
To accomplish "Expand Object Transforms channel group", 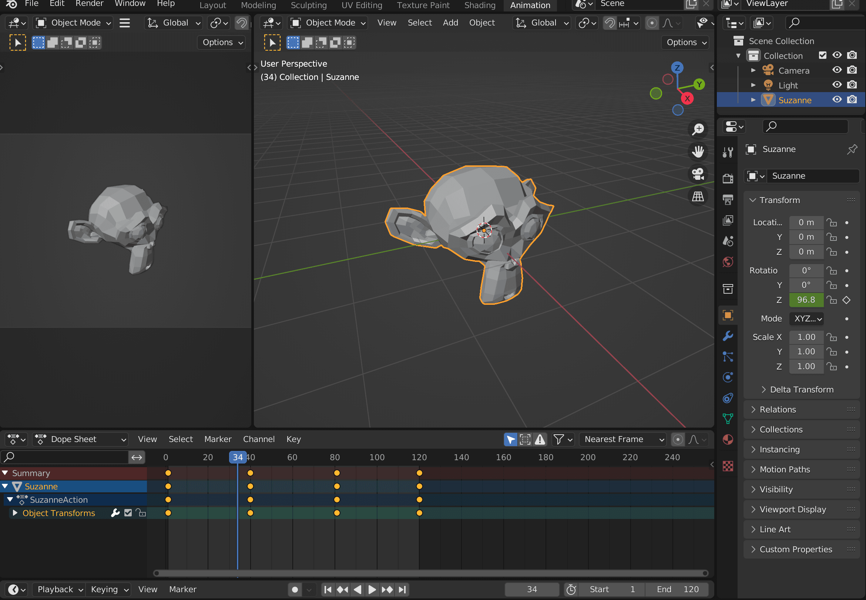I will coord(15,513).
